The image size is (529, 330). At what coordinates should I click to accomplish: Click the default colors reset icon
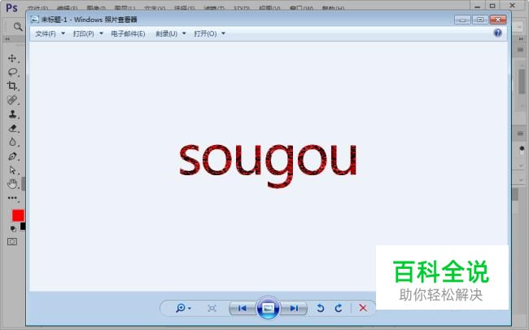click(13, 229)
